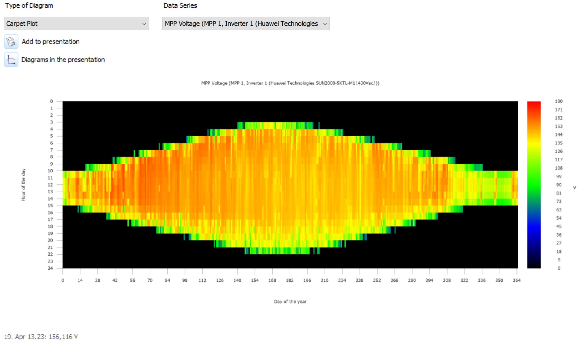This screenshot has width=581, height=343.
Task: Click the status readout "19. Apr 13.23: 156,116 V"
Action: point(41,337)
